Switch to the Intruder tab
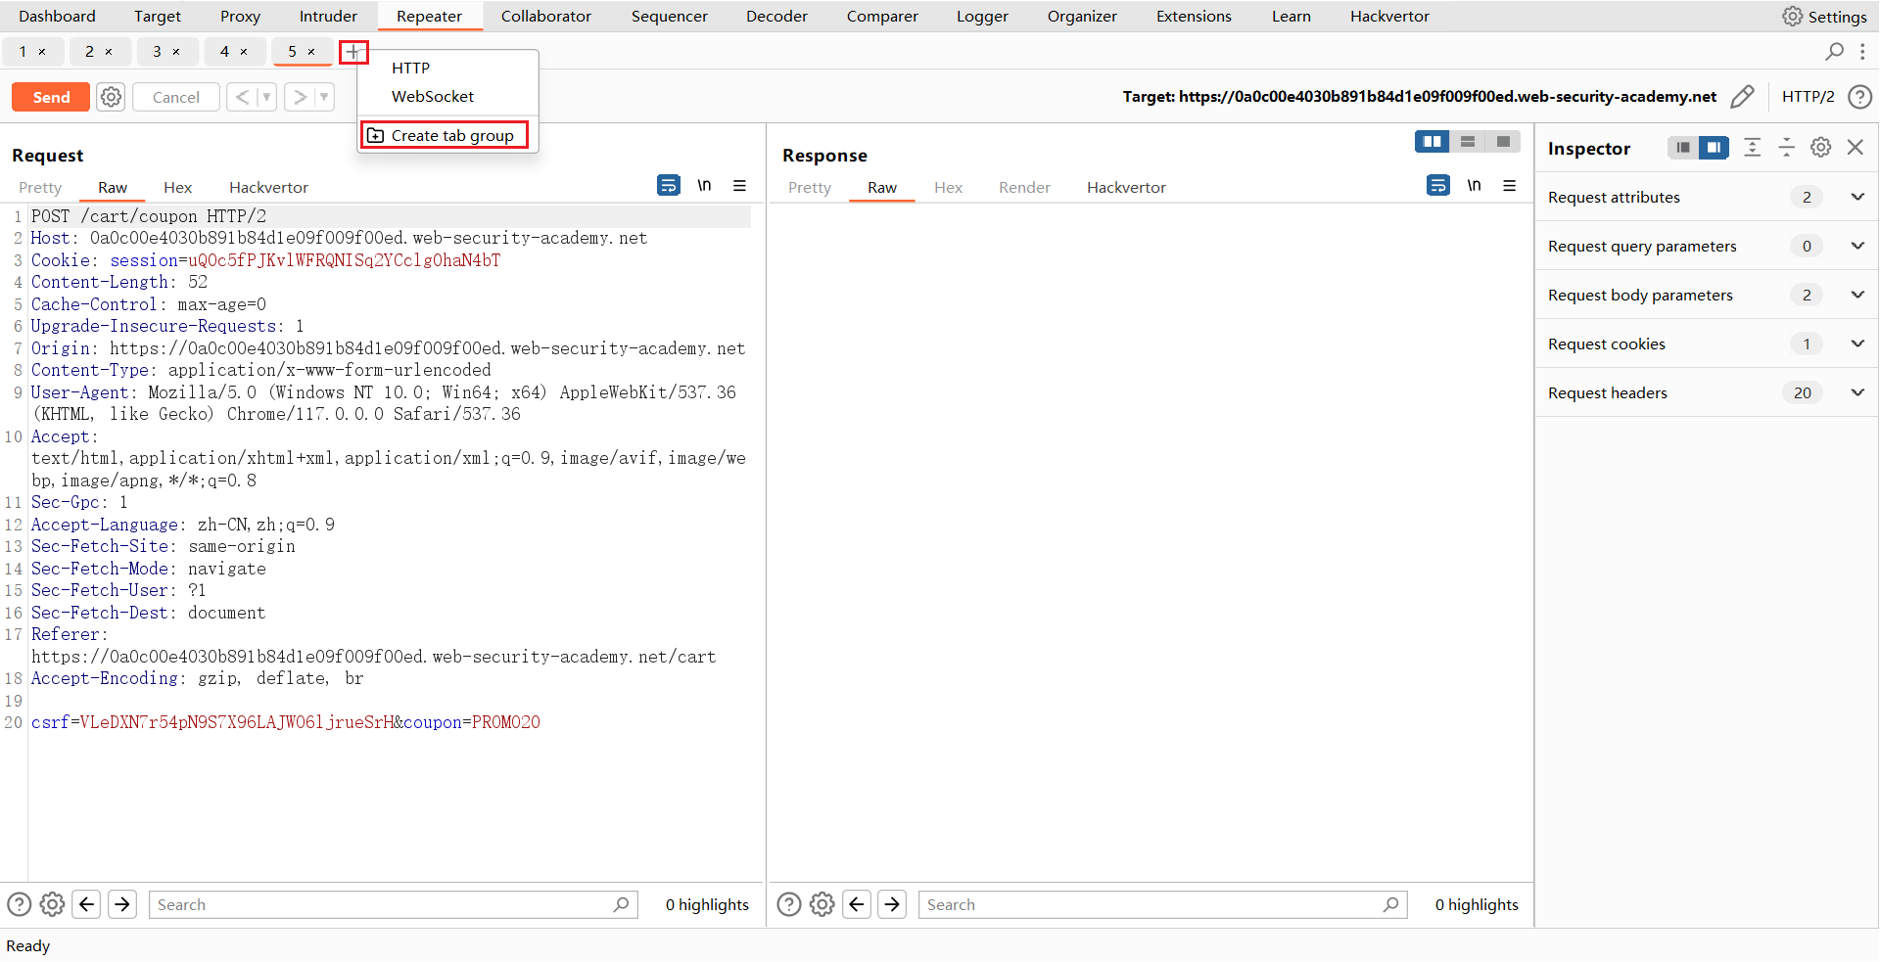 (x=328, y=17)
